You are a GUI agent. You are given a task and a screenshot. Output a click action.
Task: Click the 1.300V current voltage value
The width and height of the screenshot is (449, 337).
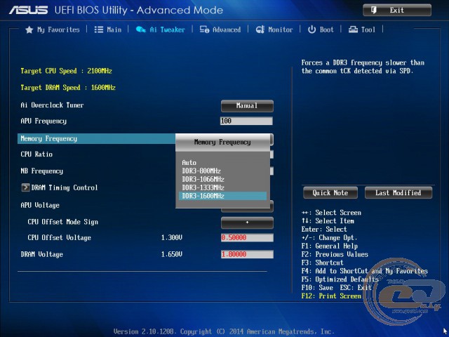pyautogui.click(x=171, y=237)
